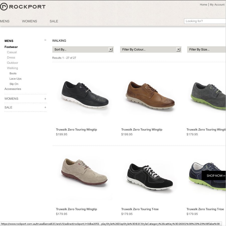226x226 pixels.
Task: Choose Outdoor footwear category
Action: point(13,63)
